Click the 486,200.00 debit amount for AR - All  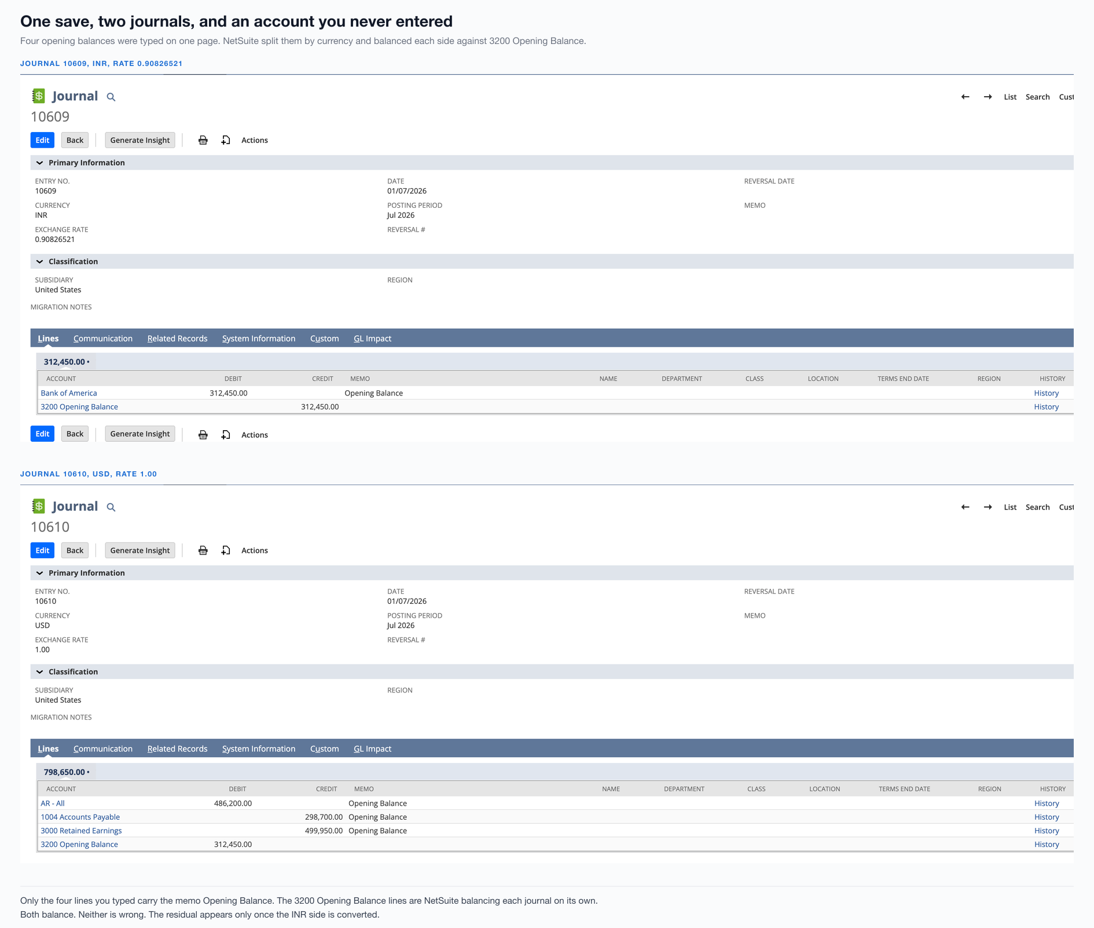[233, 804]
